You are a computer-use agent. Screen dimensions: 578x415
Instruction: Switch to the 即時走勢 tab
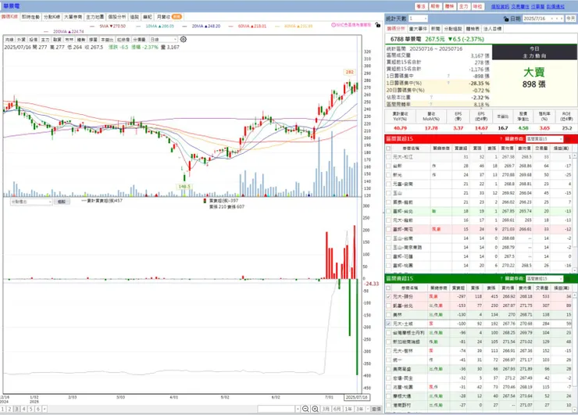(30, 17)
